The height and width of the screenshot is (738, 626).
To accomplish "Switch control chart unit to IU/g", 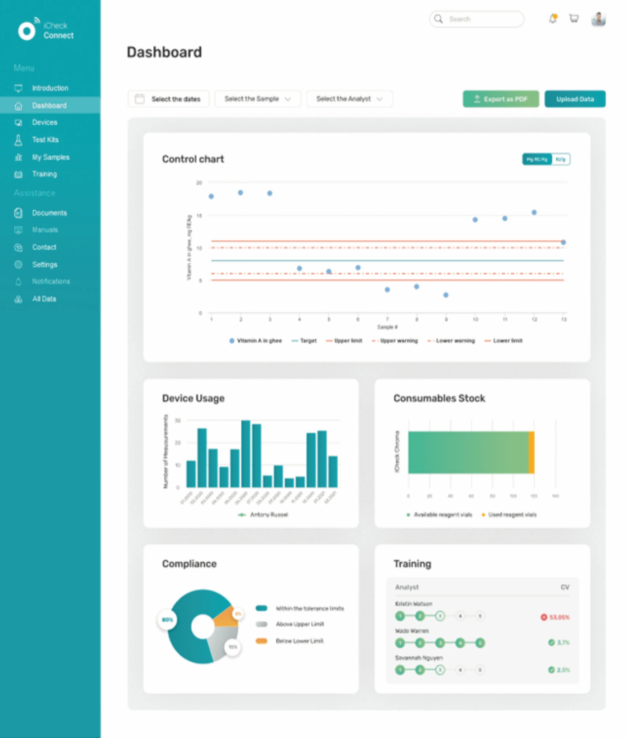I will coord(560,160).
